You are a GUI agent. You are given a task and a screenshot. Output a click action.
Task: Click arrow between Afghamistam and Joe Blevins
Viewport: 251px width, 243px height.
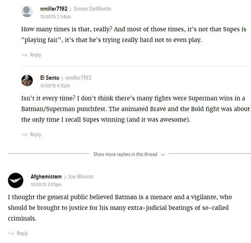click(65, 177)
